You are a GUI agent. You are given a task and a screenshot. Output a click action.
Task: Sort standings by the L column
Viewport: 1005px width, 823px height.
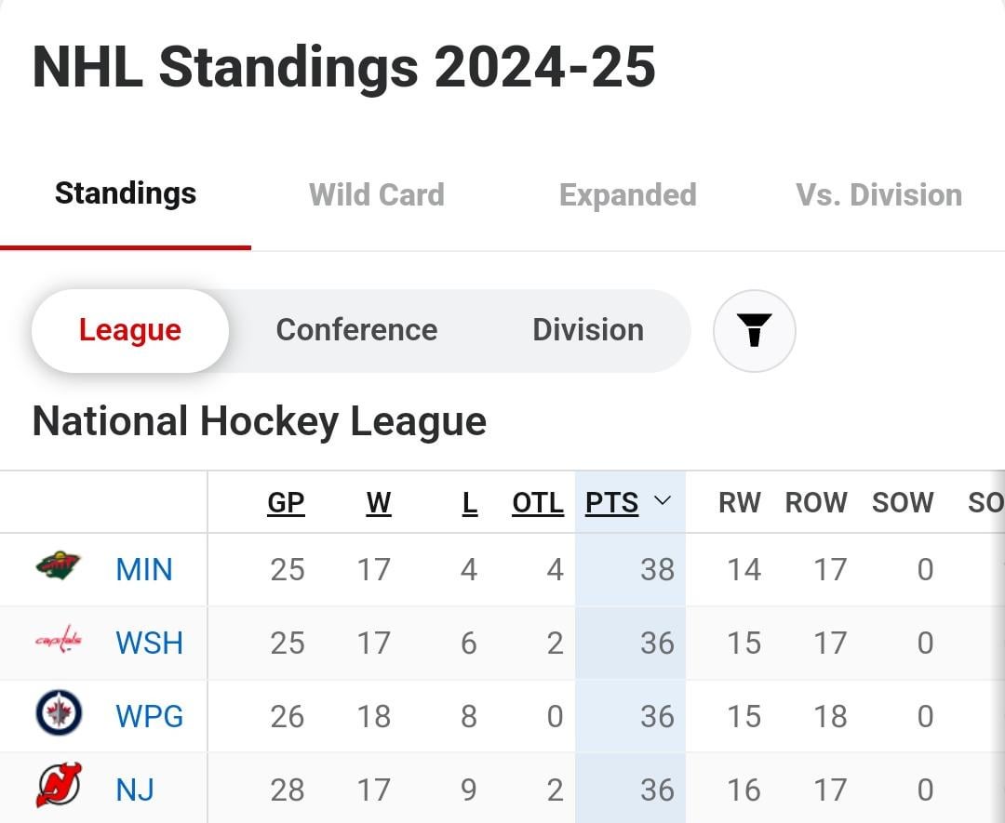(470, 501)
